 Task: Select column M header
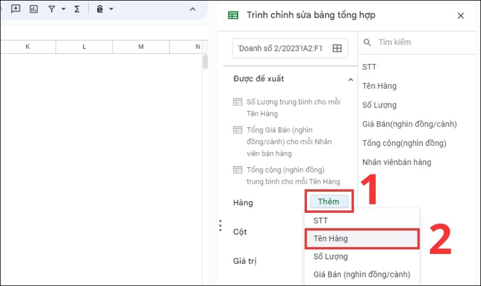tap(141, 46)
